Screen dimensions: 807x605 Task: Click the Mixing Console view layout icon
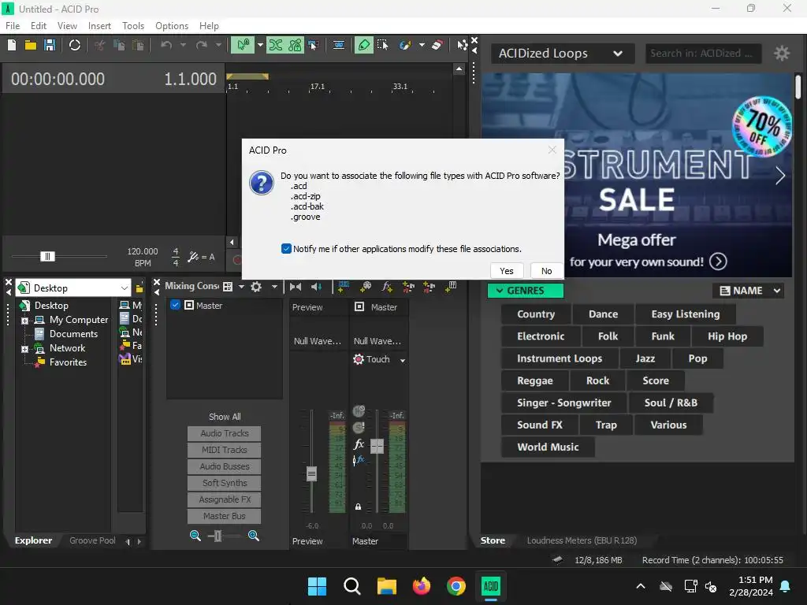(228, 287)
